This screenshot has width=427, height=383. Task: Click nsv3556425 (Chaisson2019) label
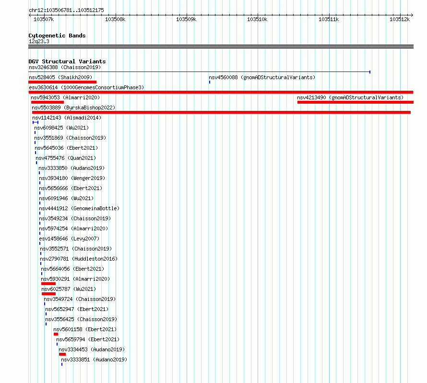click(x=81, y=319)
